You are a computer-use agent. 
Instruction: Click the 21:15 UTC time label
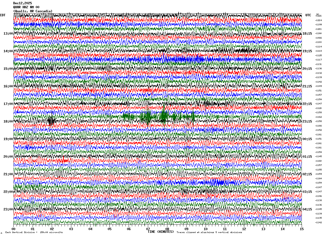click(x=307, y=86)
